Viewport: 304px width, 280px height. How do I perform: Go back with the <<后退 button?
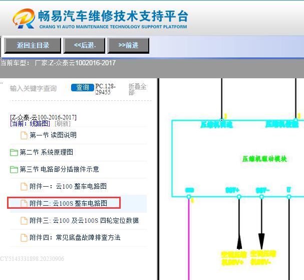(84, 46)
